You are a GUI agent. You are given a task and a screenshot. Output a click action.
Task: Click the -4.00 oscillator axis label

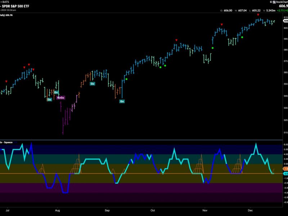[285, 193]
